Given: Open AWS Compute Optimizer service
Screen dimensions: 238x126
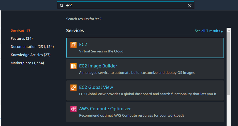Looking at the screenshot, I should [105, 109].
